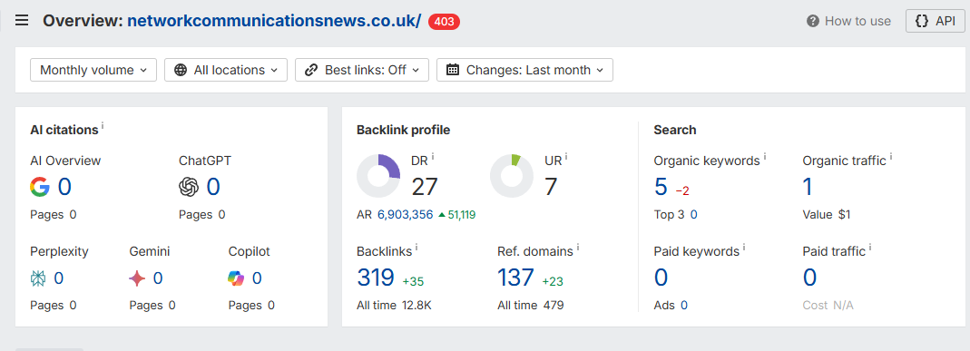Expand the Best links: Off dropdown
This screenshot has height=351, width=970.
pyautogui.click(x=362, y=70)
